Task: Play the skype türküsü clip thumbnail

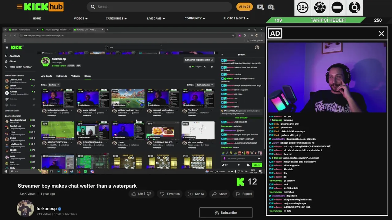Action: click(93, 98)
